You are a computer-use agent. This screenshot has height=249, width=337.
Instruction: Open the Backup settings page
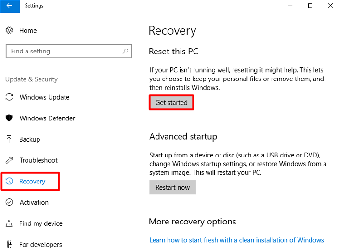pyautogui.click(x=29, y=139)
